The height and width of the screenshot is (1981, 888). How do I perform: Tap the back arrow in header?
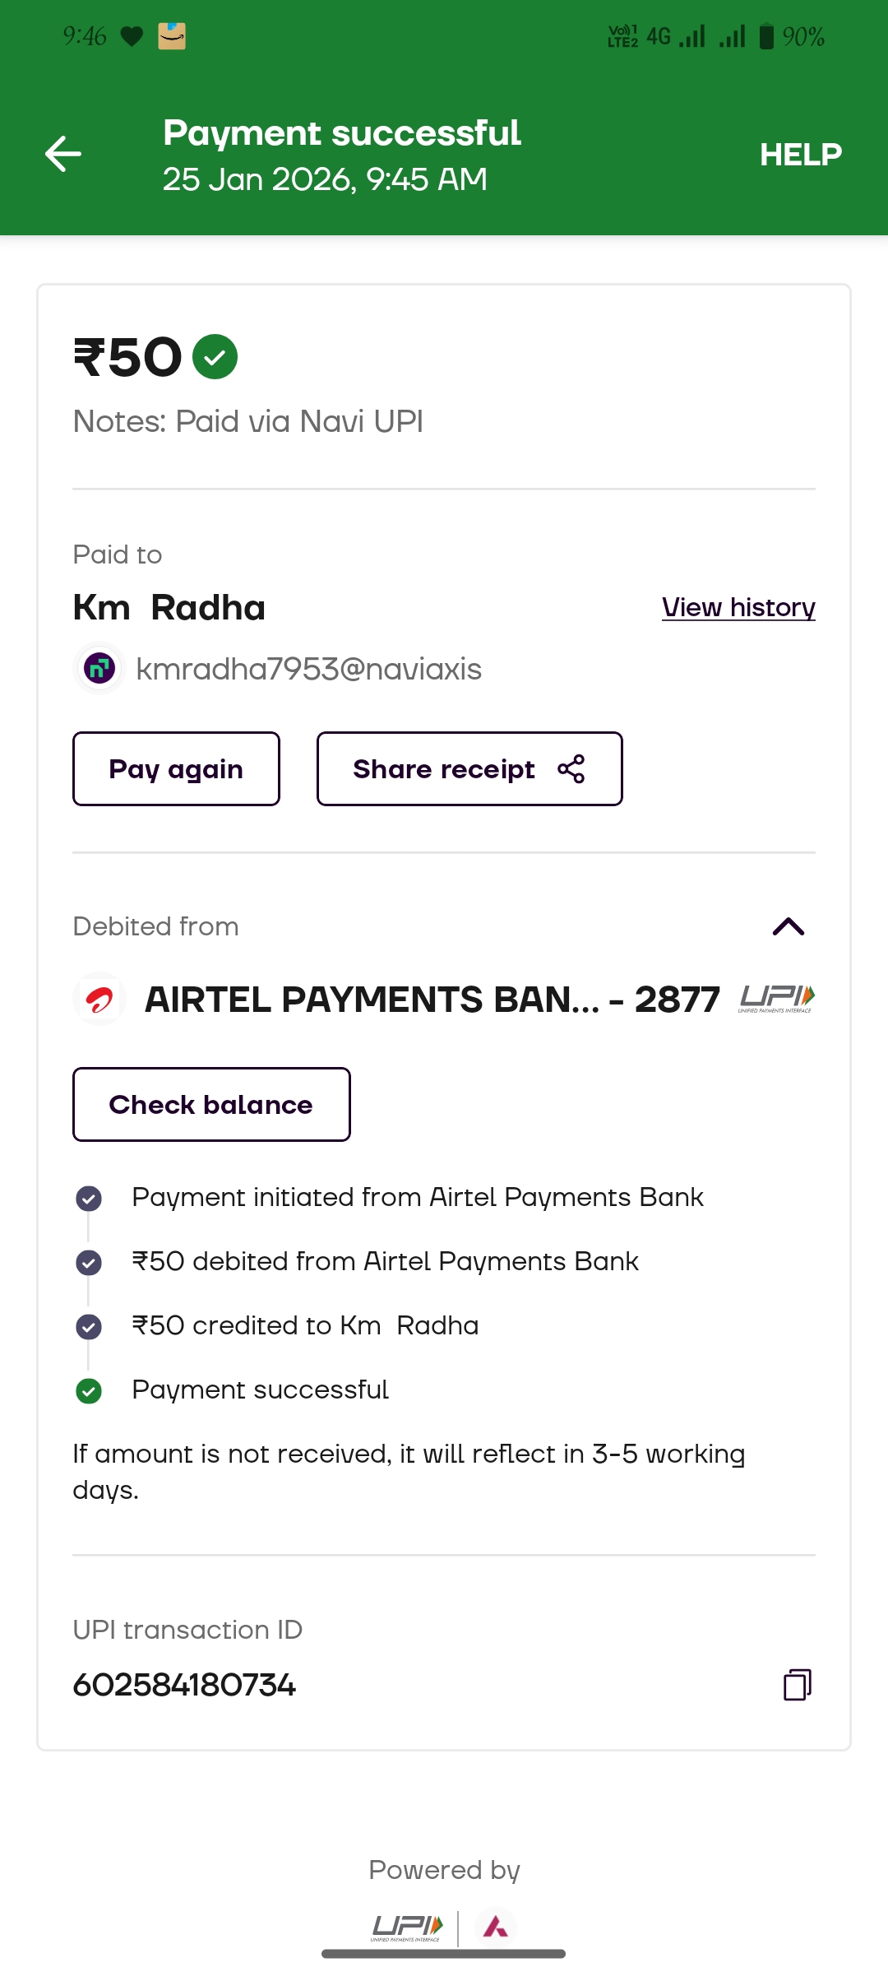coord(63,154)
